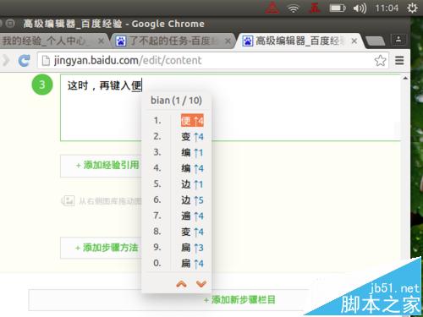423x317 pixels.
Task: Open the Chrome hamburger menu
Action: (399, 60)
